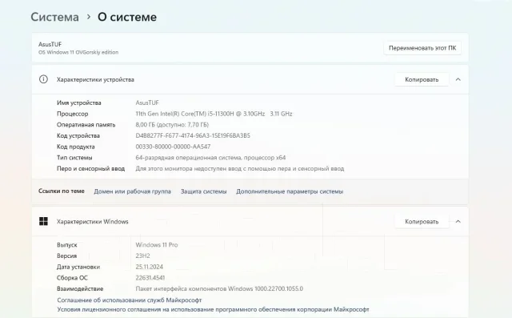This screenshot has height=318, width=512.
Task: Click the breadcrumb chevron after Система
Action: tap(89, 17)
